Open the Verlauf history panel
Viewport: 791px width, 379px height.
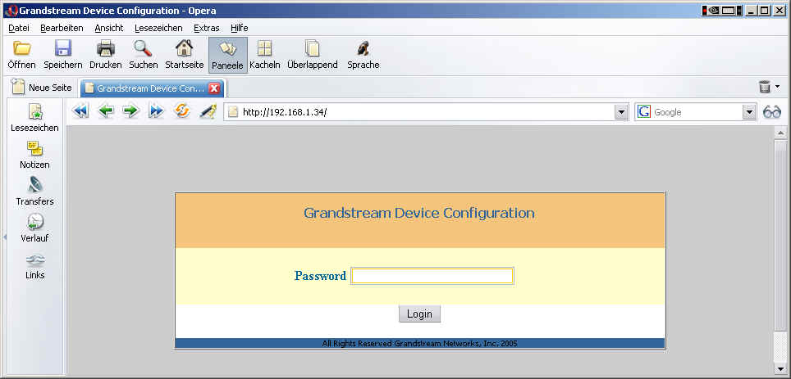click(34, 228)
